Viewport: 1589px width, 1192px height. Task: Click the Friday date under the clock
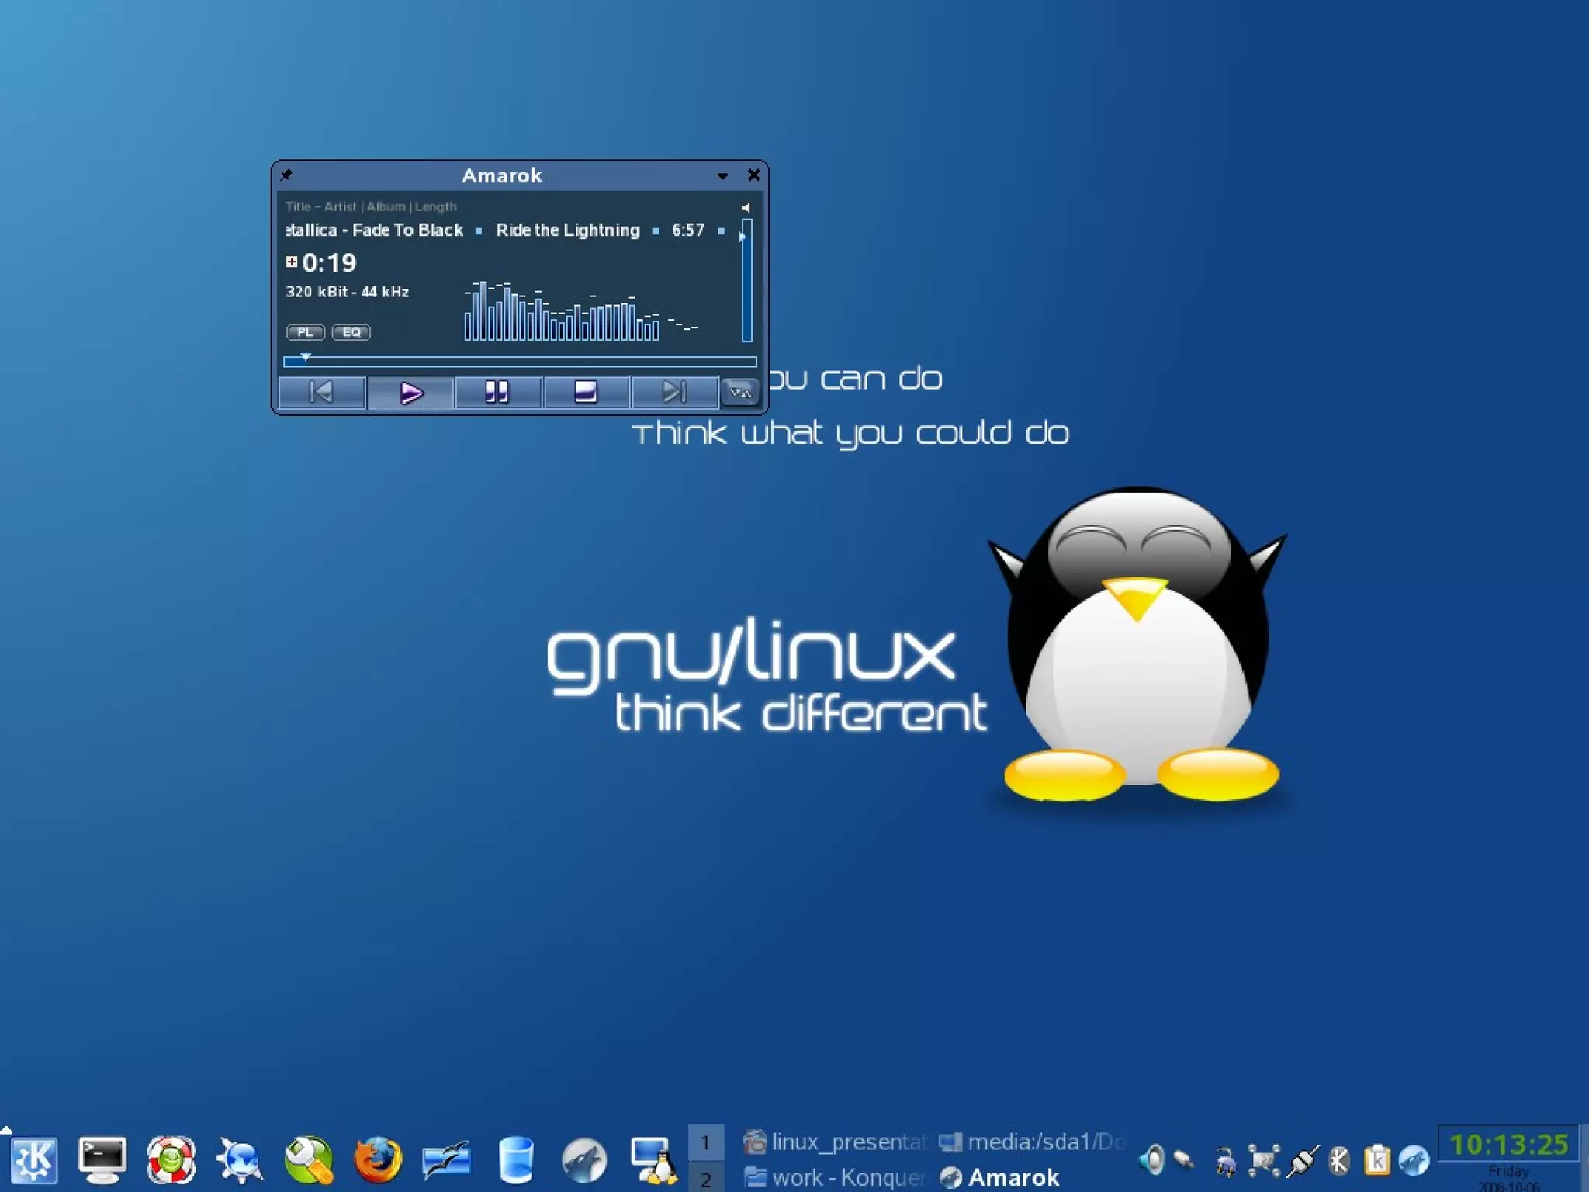(1508, 1171)
